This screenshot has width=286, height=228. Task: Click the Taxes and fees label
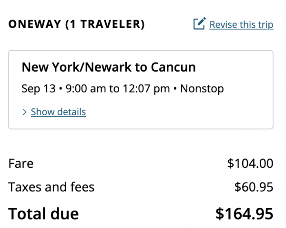point(51,187)
